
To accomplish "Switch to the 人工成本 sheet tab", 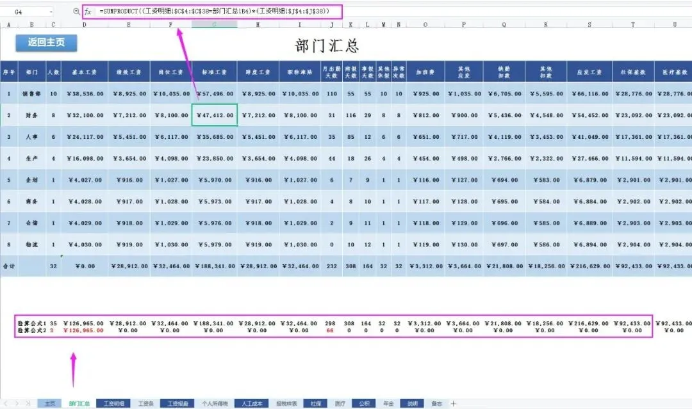I will pyautogui.click(x=252, y=403).
